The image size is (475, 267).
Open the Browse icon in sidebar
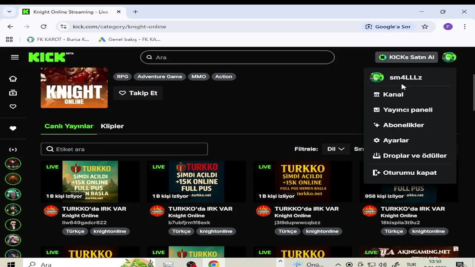13,93
